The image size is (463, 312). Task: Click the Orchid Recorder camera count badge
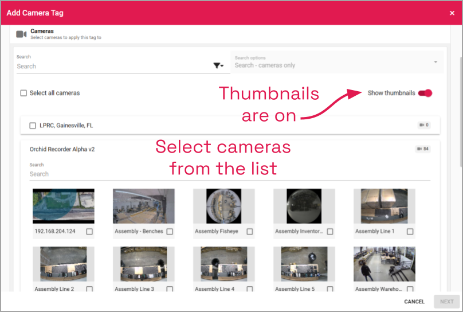point(423,149)
